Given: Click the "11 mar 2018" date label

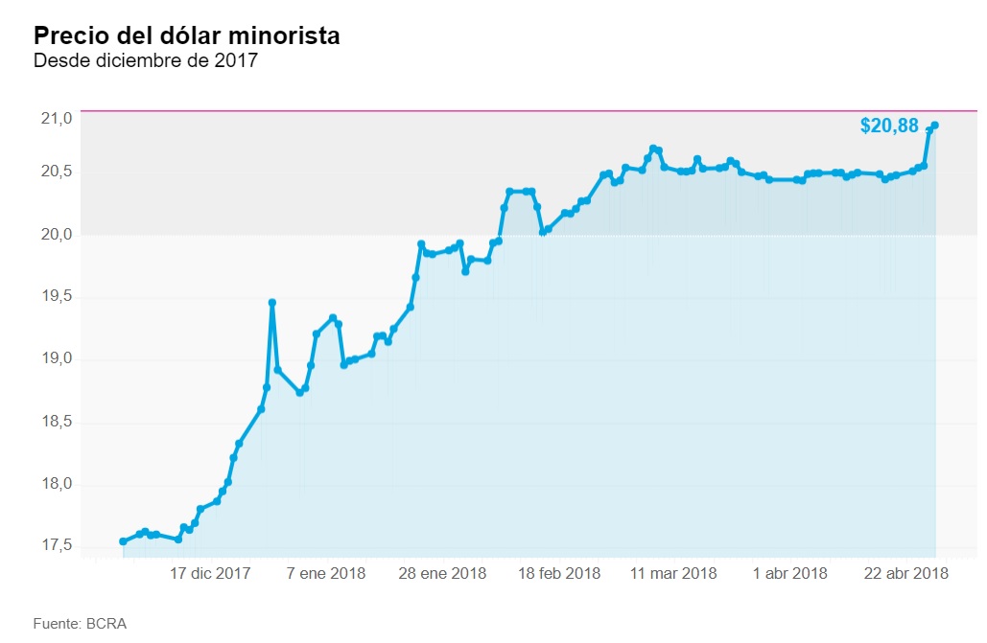Looking at the screenshot, I should click(675, 574).
